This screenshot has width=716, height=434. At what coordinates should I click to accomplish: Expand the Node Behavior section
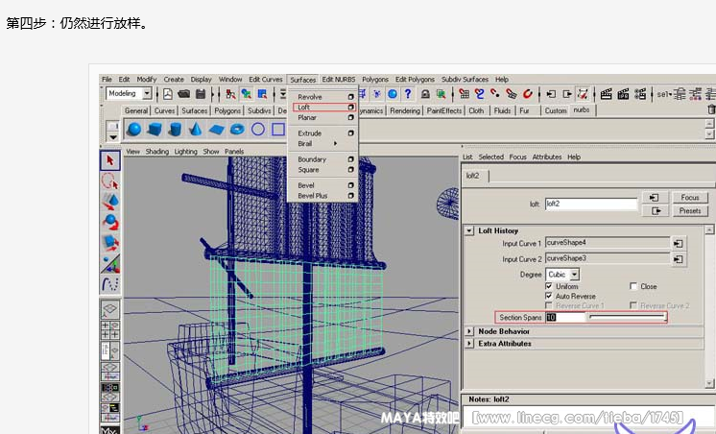point(469,331)
